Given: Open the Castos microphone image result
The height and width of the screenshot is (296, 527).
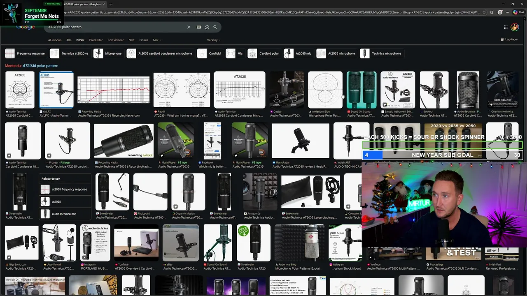Looking at the screenshot, I should (287, 90).
